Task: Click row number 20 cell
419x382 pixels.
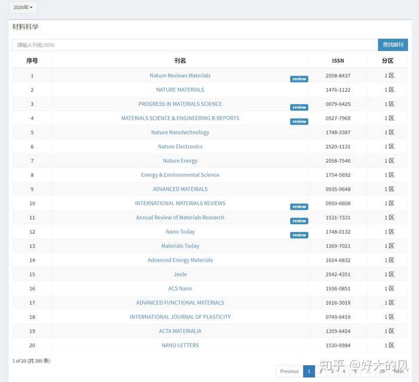Action: tap(32, 345)
